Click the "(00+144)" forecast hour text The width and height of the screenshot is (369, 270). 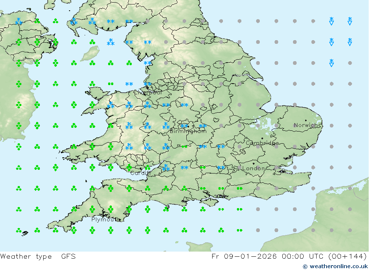pos(347,256)
